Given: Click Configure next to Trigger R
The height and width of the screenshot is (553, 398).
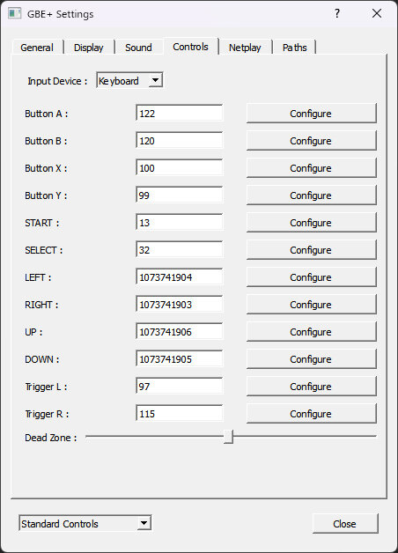Looking at the screenshot, I should [x=312, y=414].
